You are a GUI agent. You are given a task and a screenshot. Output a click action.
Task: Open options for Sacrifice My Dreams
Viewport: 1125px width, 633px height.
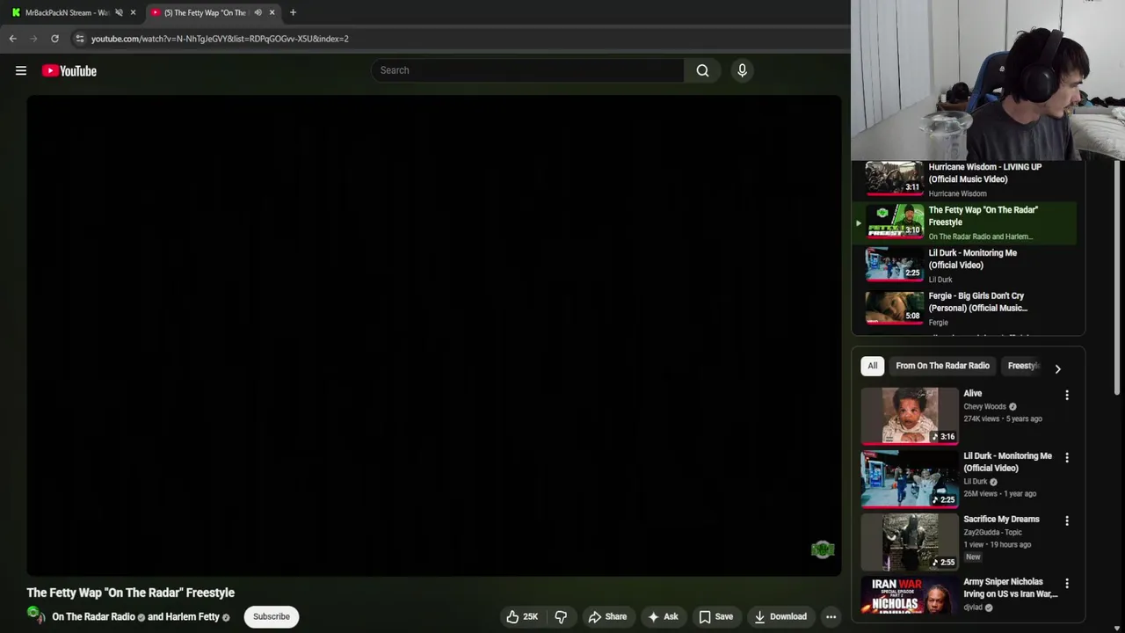click(x=1067, y=521)
